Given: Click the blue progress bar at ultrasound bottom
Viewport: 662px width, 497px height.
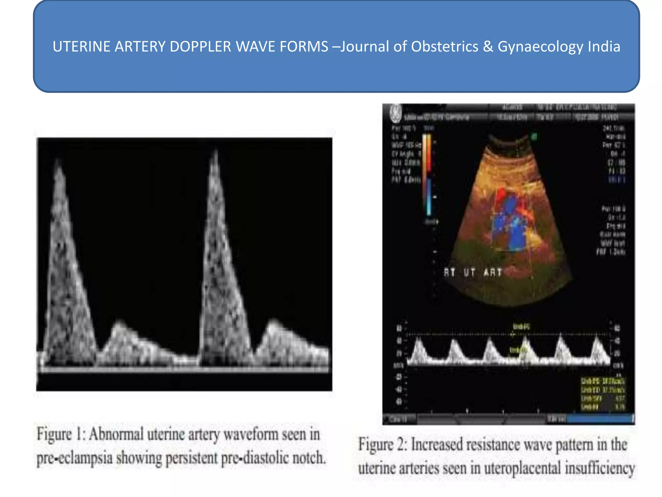Looking at the screenshot, I should point(600,419).
